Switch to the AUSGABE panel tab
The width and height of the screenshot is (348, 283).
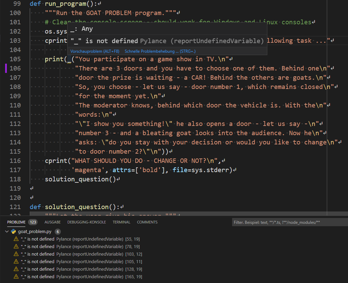(52, 222)
